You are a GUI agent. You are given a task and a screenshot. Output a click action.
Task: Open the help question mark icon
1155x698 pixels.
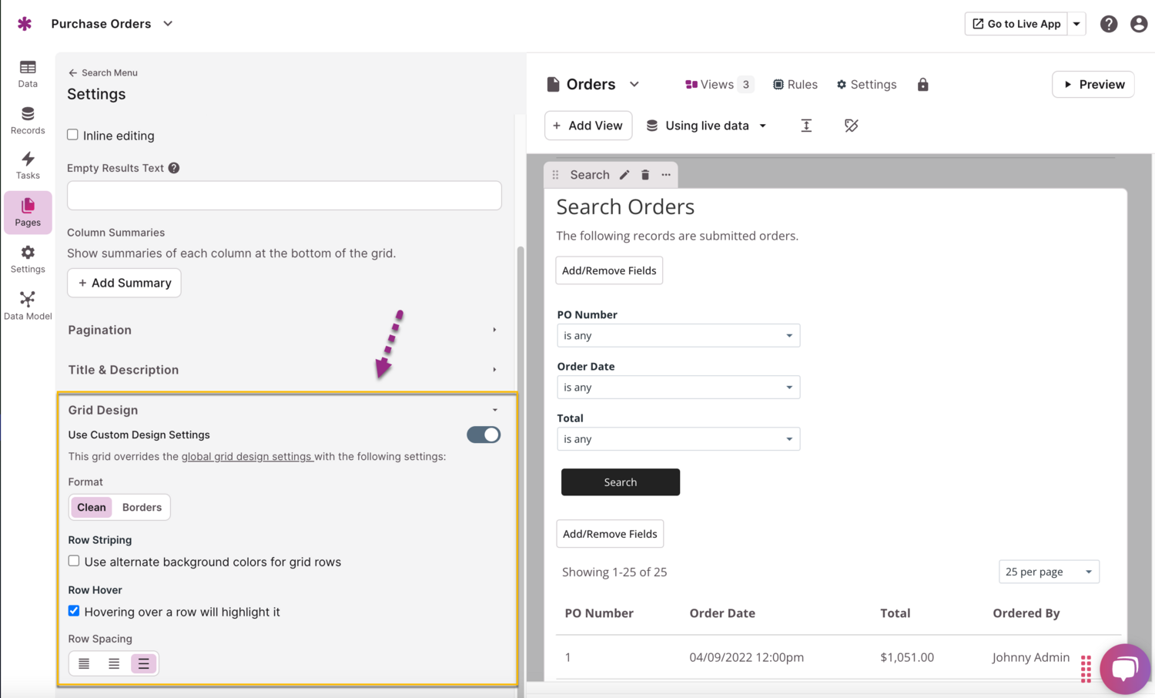tap(1108, 24)
